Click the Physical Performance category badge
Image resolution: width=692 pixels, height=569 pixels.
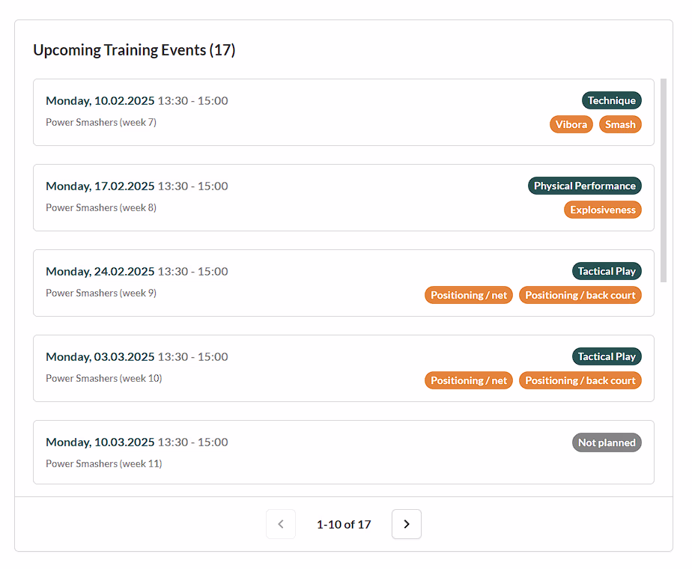tap(584, 186)
